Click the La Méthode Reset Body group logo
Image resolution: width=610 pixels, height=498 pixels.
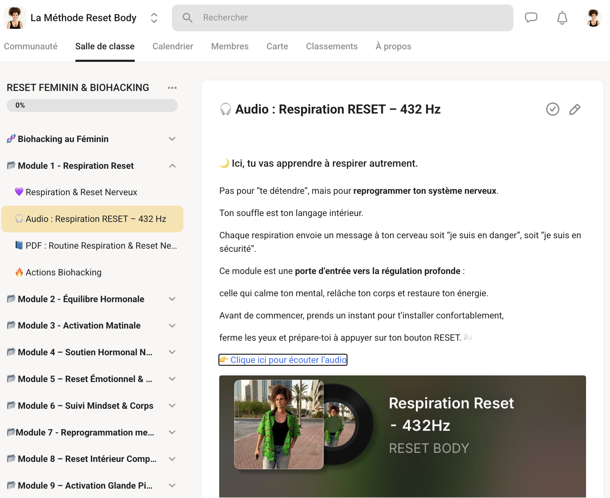(x=15, y=18)
